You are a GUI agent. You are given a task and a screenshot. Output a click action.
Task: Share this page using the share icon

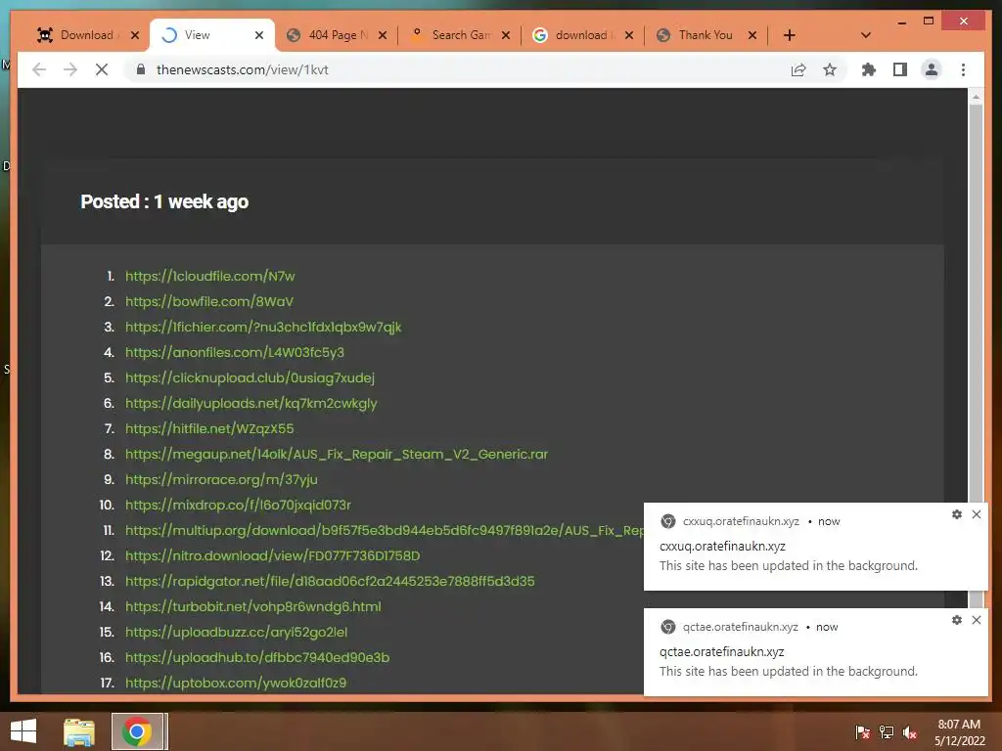[798, 69]
